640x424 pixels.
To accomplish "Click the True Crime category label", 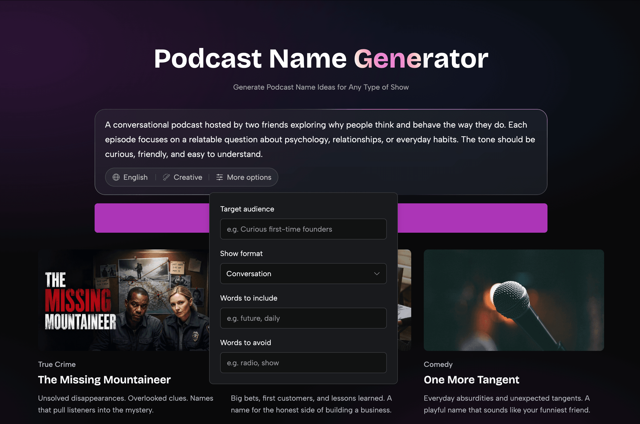I will (x=57, y=364).
